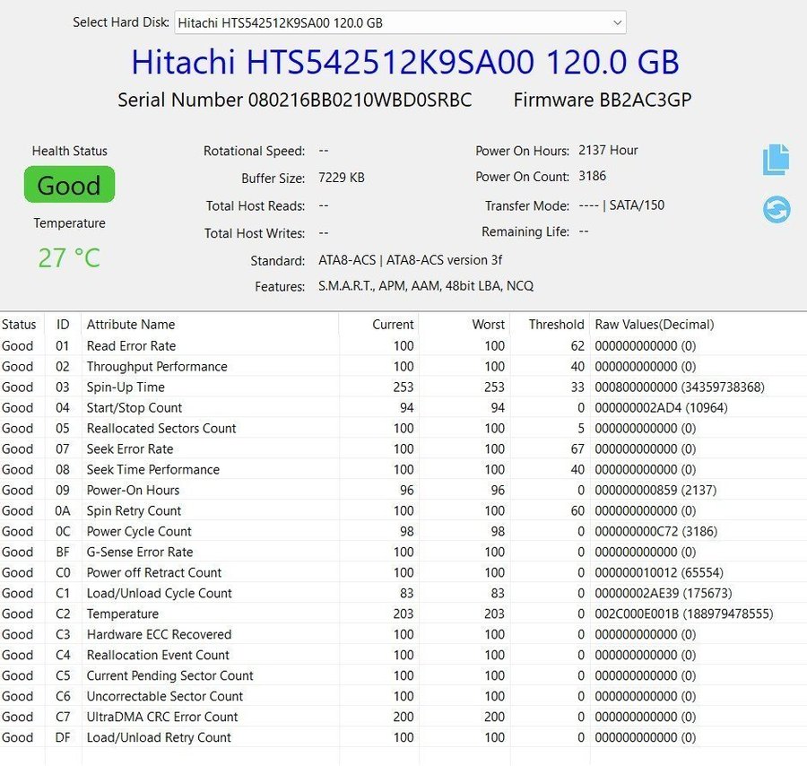Viewport: 807px width, 766px height.
Task: Click the Current column header
Action: pyautogui.click(x=393, y=325)
